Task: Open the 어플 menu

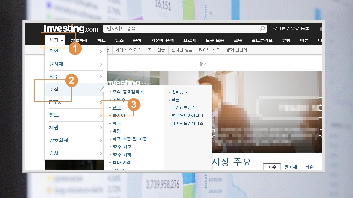Action: (x=304, y=41)
